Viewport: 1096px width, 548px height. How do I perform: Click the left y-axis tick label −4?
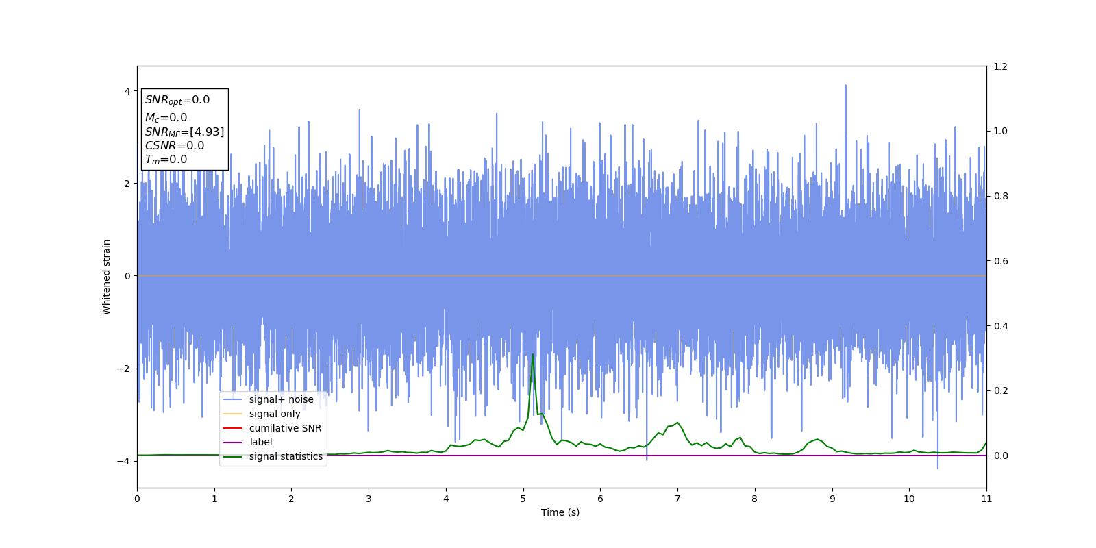124,461
